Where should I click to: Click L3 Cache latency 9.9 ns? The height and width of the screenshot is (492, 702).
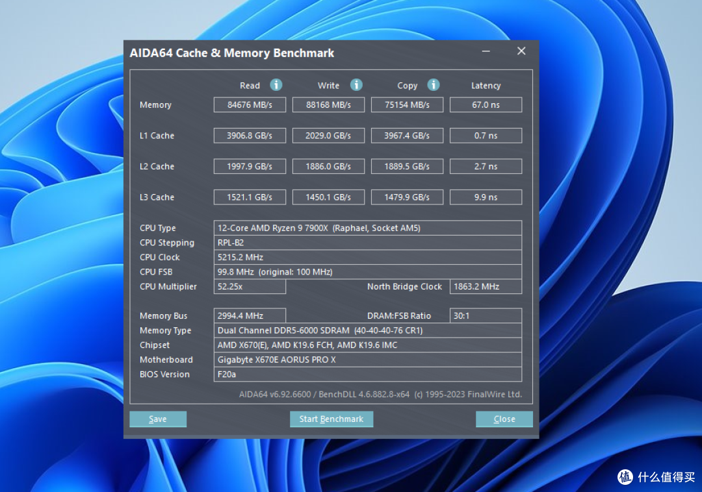tap(486, 197)
